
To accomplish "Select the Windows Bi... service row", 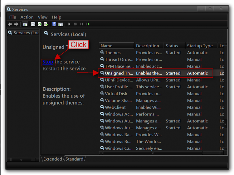I will tap(162, 142).
